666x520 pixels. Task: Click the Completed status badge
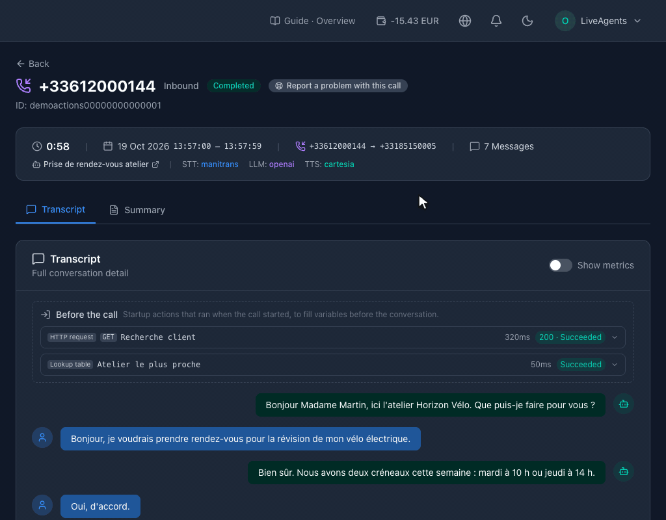(x=233, y=86)
